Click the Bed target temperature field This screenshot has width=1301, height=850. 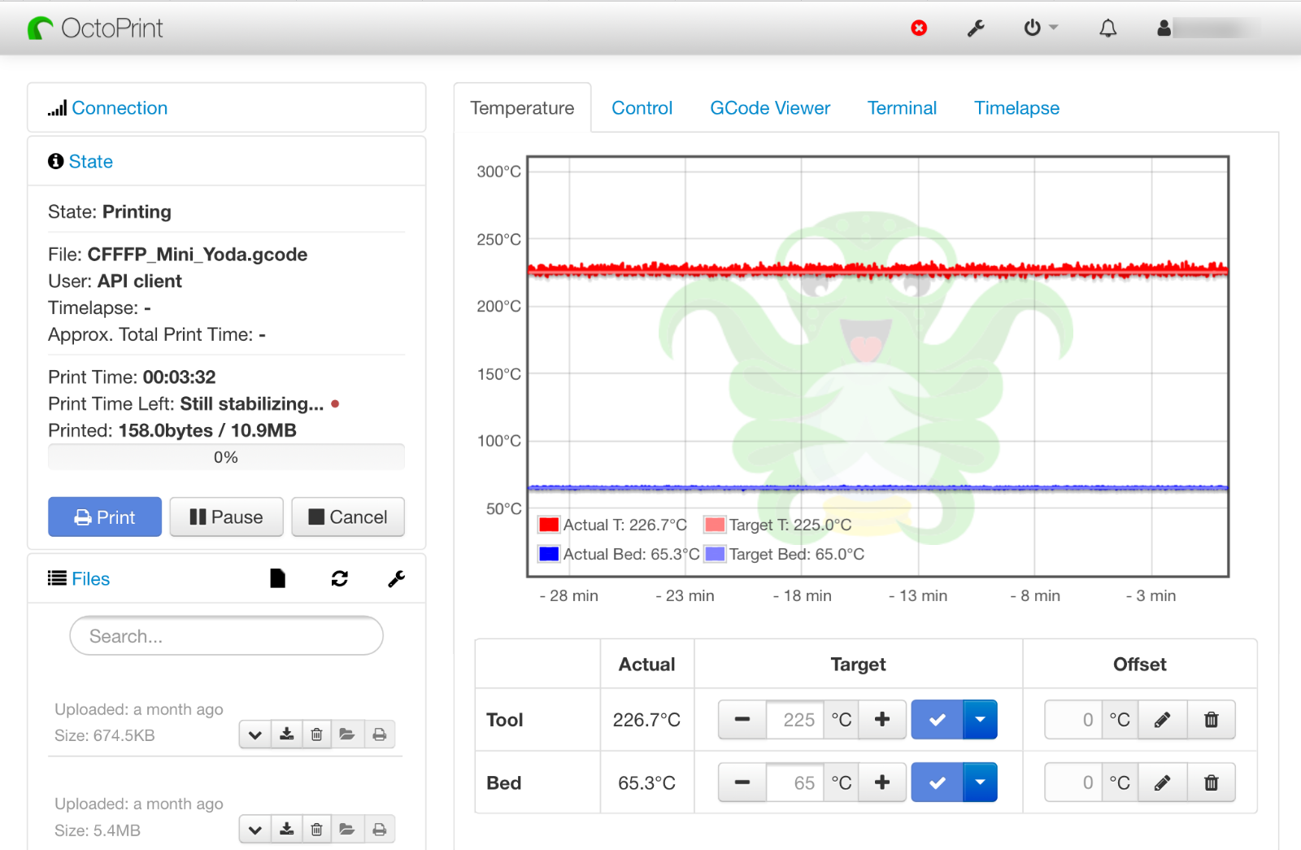pyautogui.click(x=794, y=782)
